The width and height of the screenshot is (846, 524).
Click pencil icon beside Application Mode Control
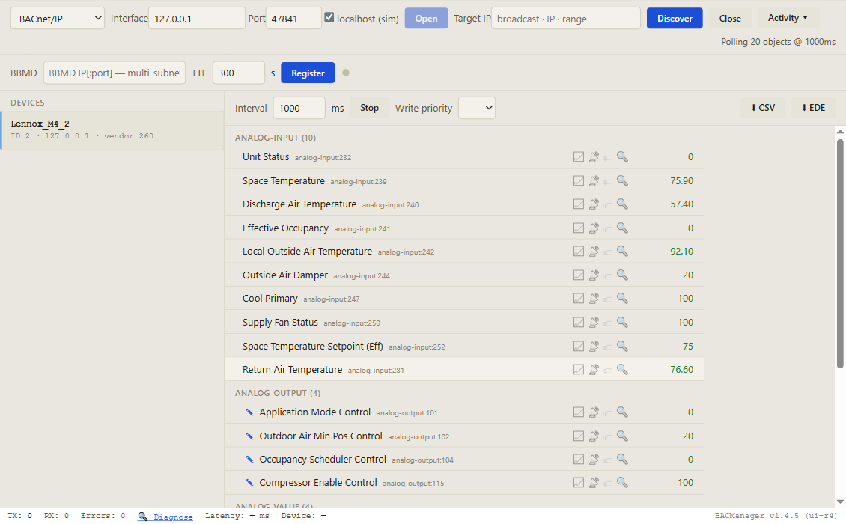pos(249,412)
